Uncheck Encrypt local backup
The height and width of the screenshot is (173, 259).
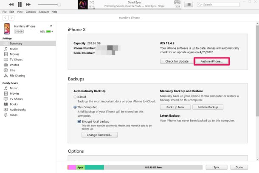79,121
